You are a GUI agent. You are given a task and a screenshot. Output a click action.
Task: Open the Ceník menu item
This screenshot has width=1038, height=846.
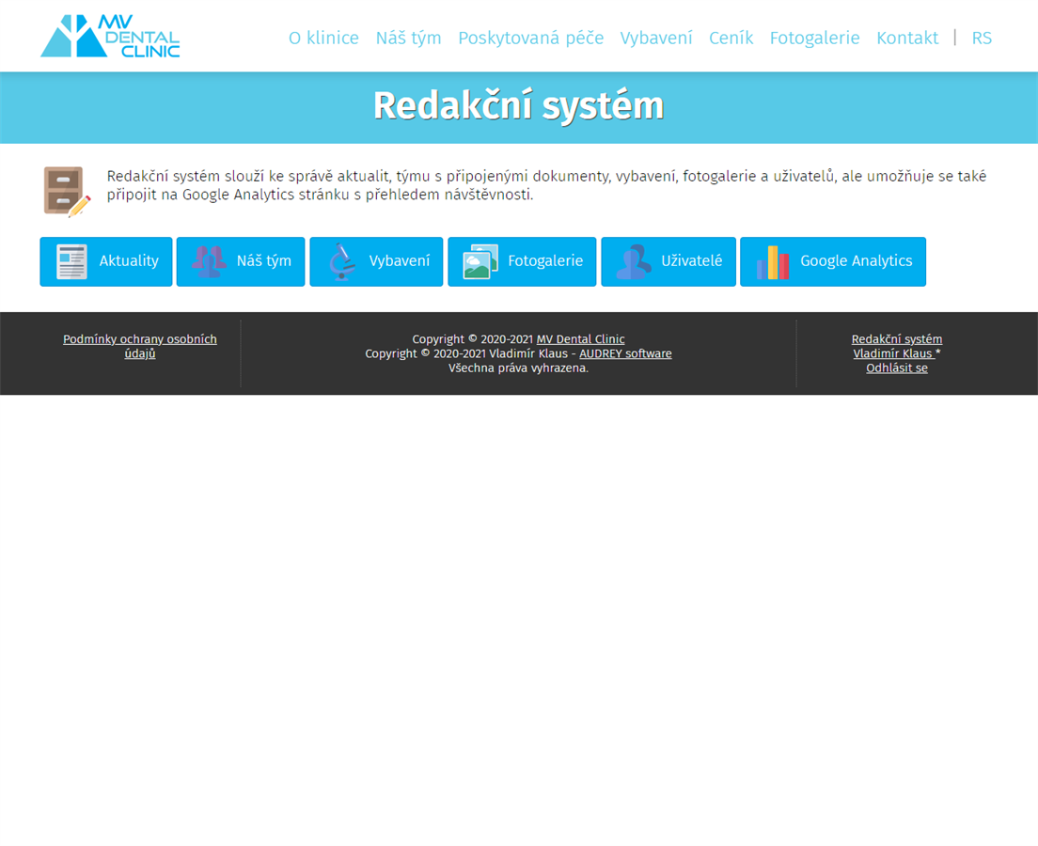click(x=731, y=38)
